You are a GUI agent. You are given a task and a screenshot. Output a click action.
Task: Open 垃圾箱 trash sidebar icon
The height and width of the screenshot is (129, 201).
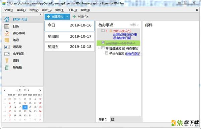[7, 68]
